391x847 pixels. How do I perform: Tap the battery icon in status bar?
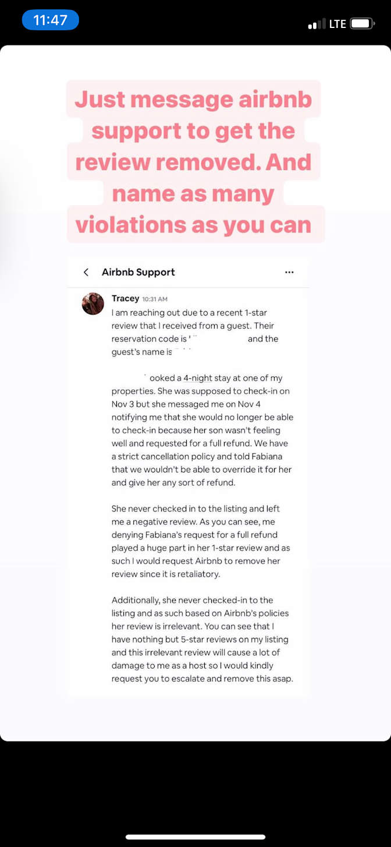[x=361, y=24]
